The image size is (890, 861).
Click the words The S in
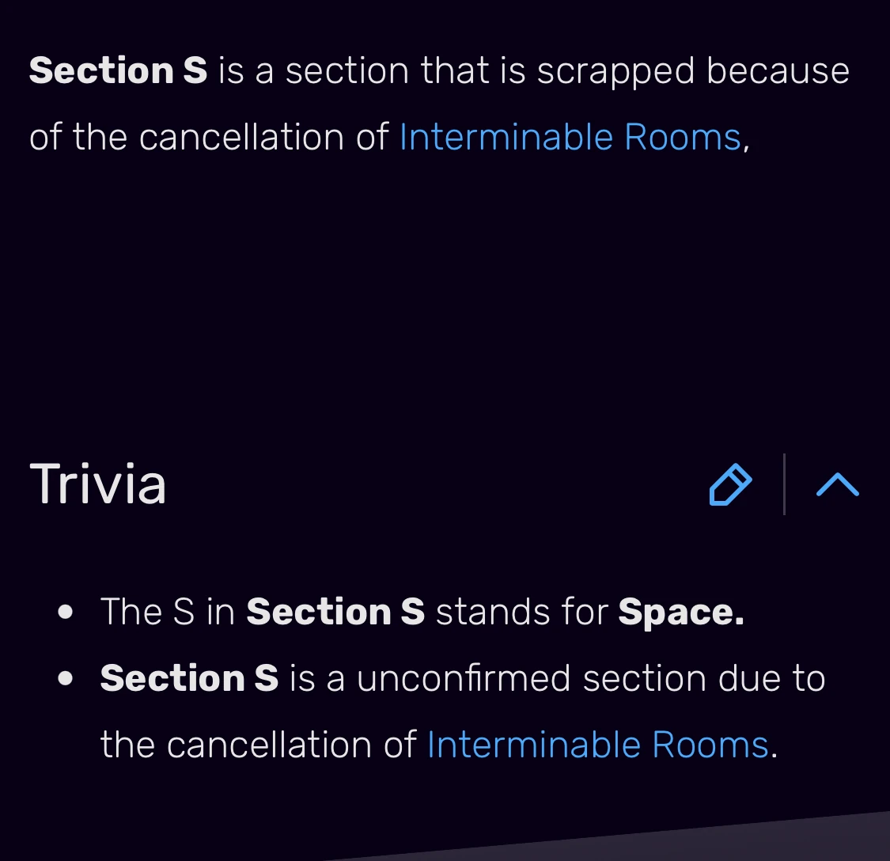tap(168, 612)
